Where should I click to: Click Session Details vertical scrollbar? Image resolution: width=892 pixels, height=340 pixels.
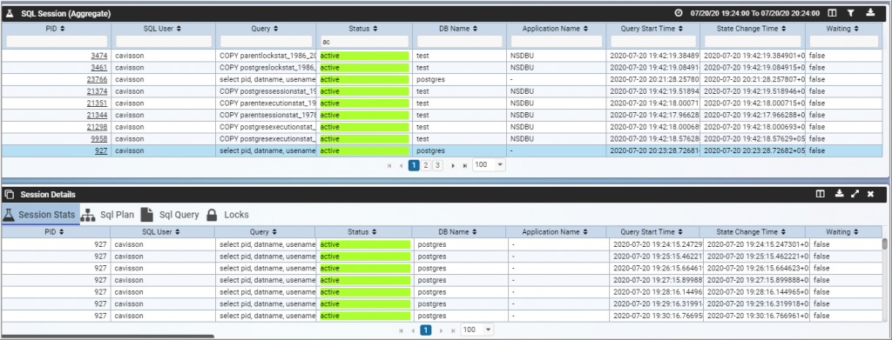885,243
